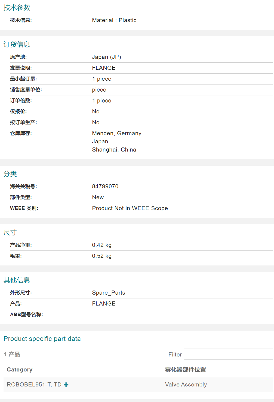Click Menden, Germany warehouse entry
Screen dimensions: 274x402
pyautogui.click(x=117, y=133)
